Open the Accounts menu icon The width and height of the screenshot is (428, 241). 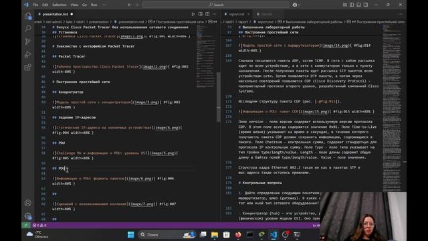tap(28, 203)
